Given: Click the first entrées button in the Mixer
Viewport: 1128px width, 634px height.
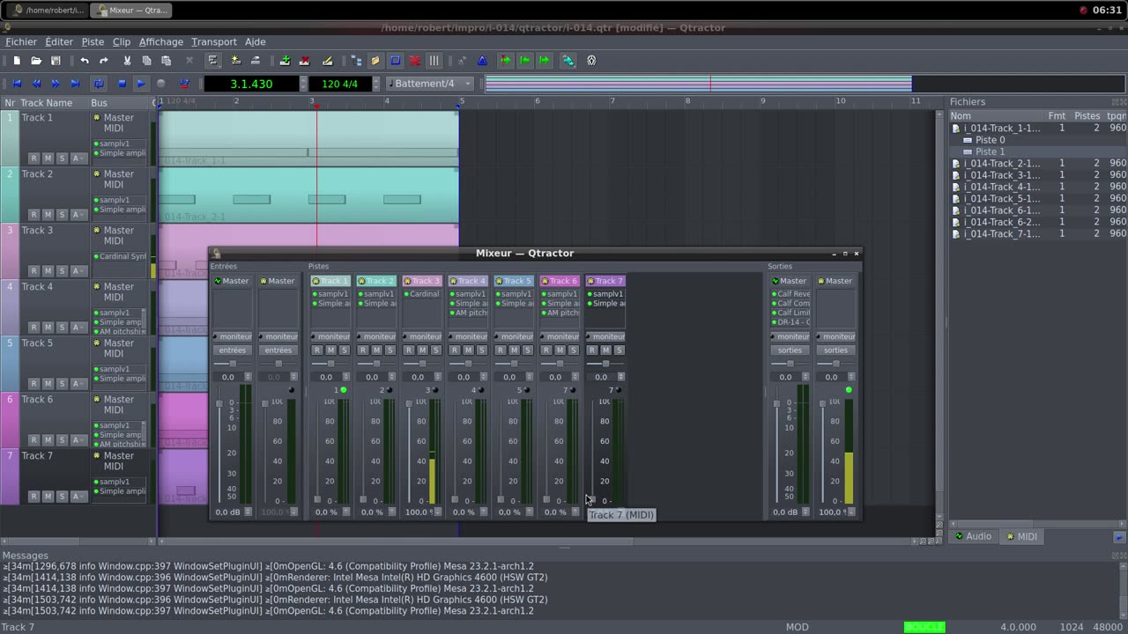Looking at the screenshot, I should pyautogui.click(x=233, y=350).
